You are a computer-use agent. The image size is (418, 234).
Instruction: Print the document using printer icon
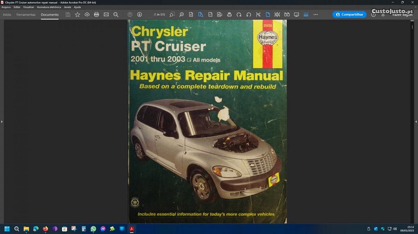tap(96, 14)
